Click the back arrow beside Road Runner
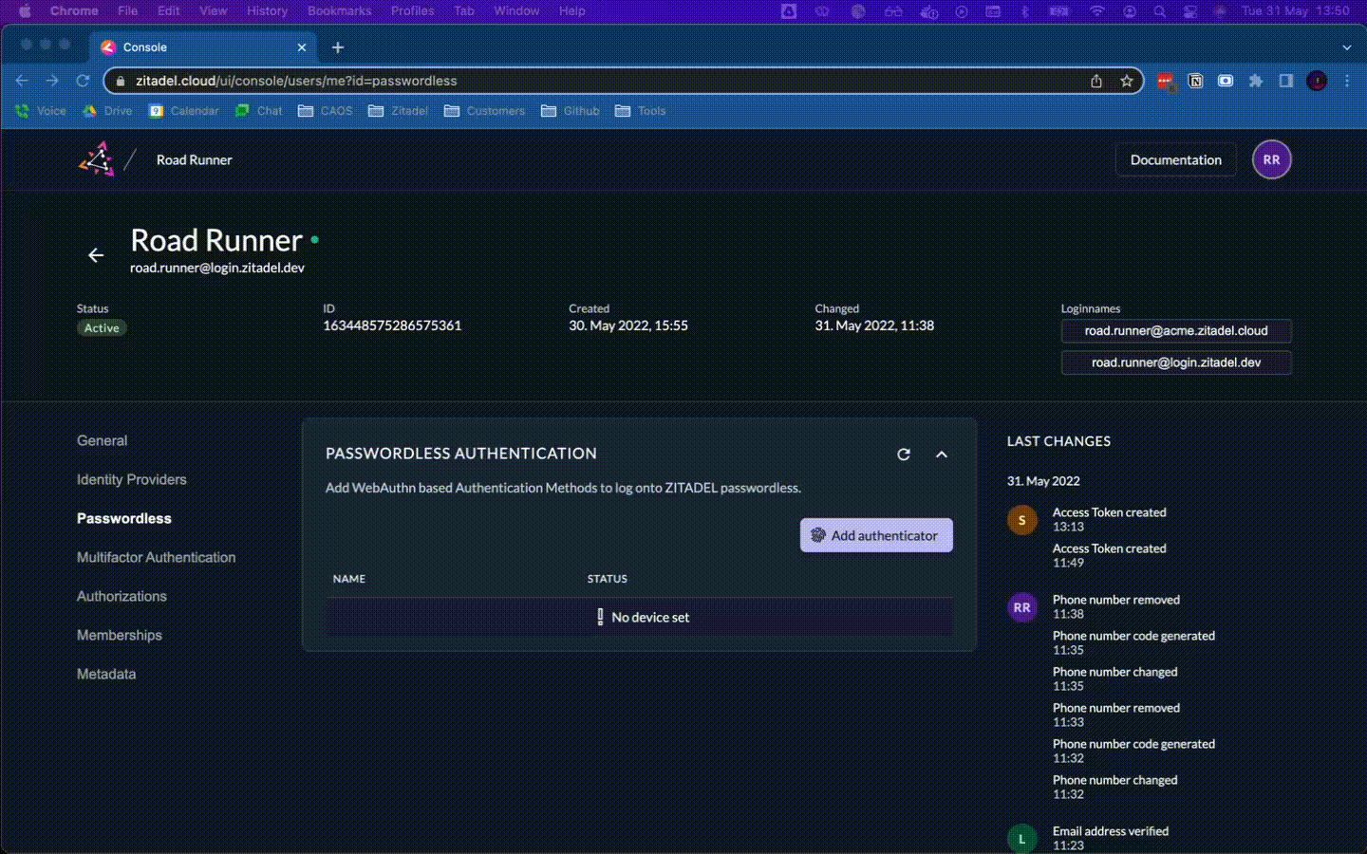Image resolution: width=1367 pixels, height=854 pixels. pyautogui.click(x=96, y=254)
